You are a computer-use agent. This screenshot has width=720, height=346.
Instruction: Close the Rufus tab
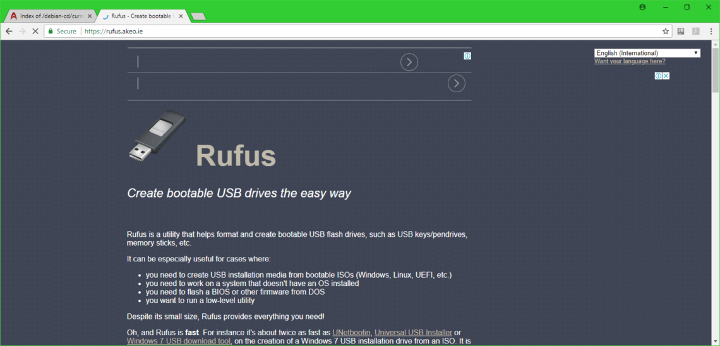point(181,16)
